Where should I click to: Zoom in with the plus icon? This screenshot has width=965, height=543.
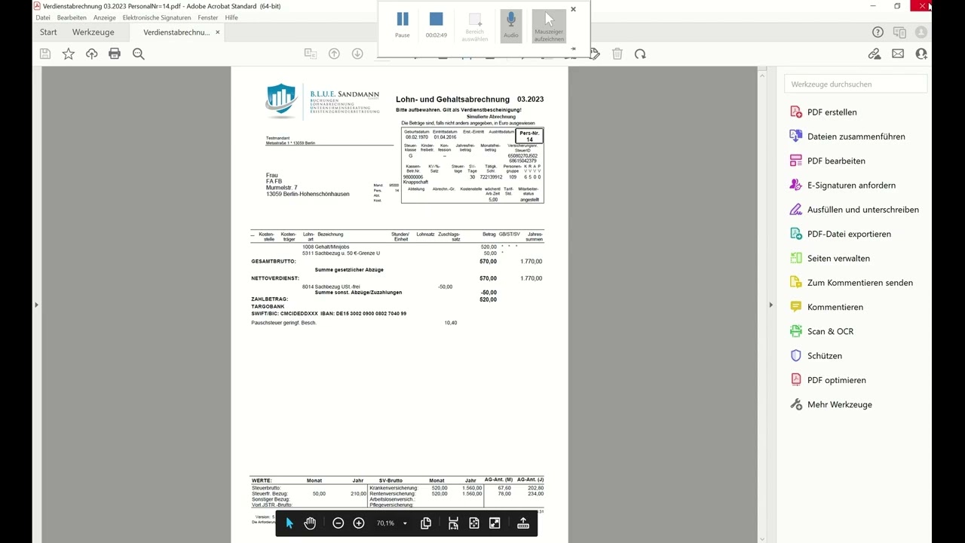click(359, 523)
